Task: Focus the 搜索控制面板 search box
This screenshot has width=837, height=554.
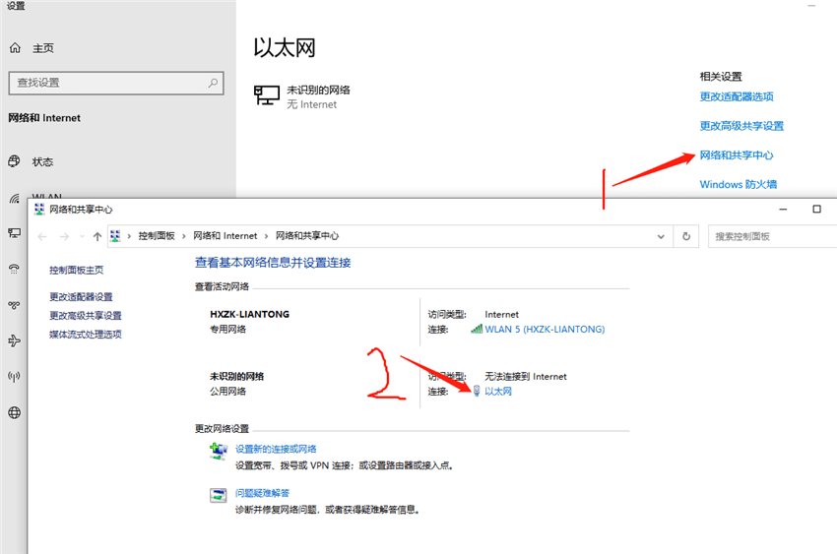Action: [x=772, y=236]
